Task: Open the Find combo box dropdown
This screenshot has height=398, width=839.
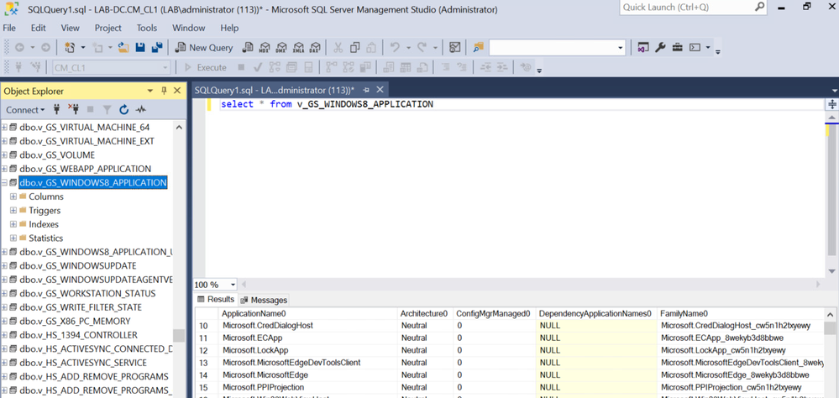Action: (620, 48)
